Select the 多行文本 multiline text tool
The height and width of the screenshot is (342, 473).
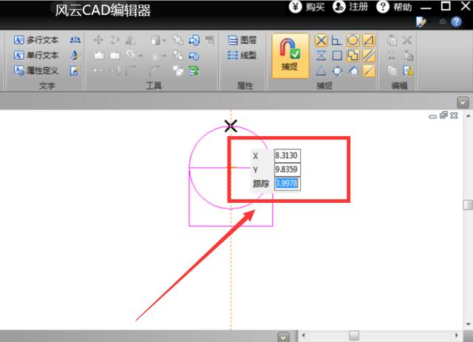(x=36, y=40)
